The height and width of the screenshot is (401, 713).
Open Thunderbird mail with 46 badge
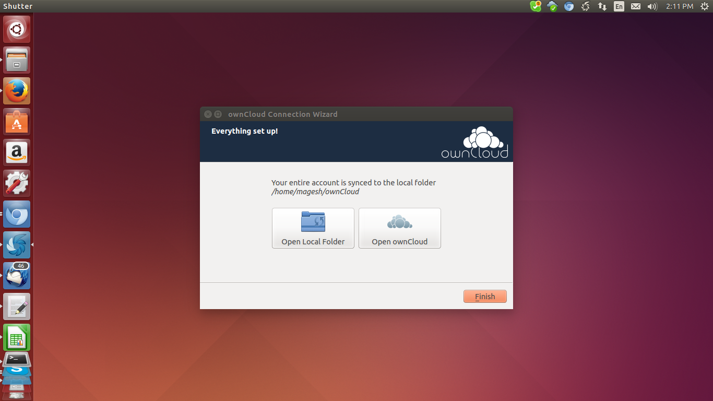point(17,276)
